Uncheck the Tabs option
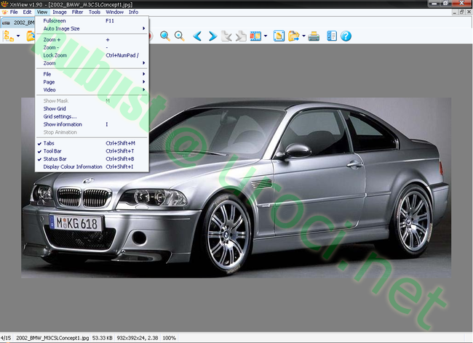 [x=92, y=143]
